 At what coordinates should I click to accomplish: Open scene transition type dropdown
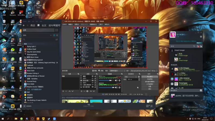130,77
